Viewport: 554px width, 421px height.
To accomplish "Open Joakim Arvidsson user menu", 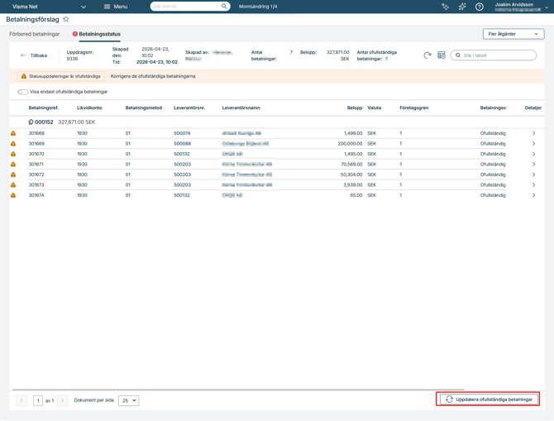I will pyautogui.click(x=521, y=7).
